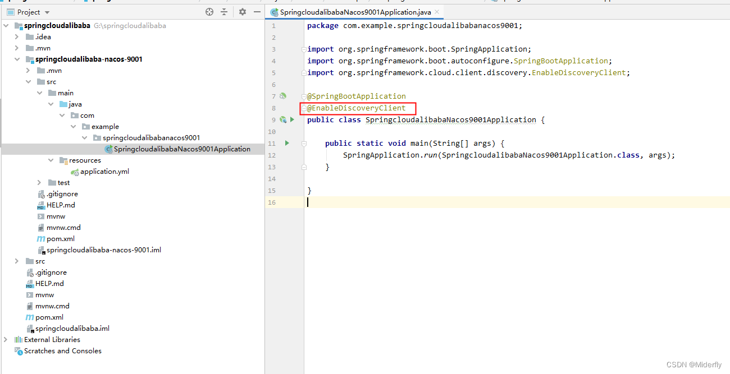Select the root-level mvnw file

click(45, 295)
